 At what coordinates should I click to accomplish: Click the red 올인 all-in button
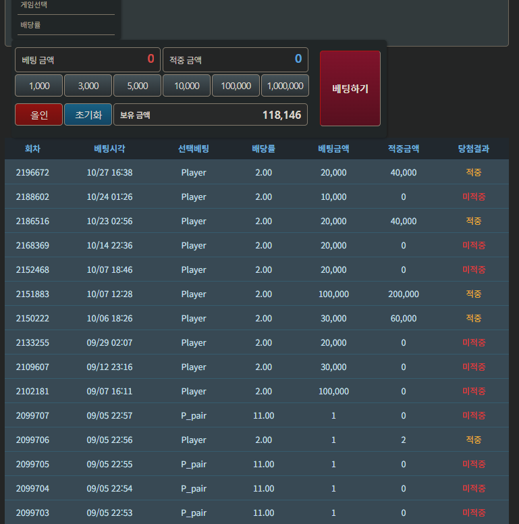[38, 115]
